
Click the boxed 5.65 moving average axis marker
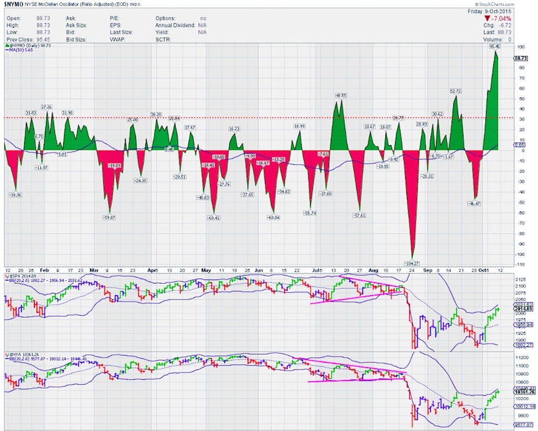pyautogui.click(x=520, y=145)
